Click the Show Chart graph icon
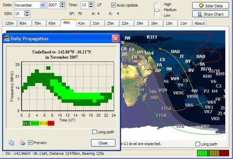The image size is (233, 159). click(x=200, y=14)
